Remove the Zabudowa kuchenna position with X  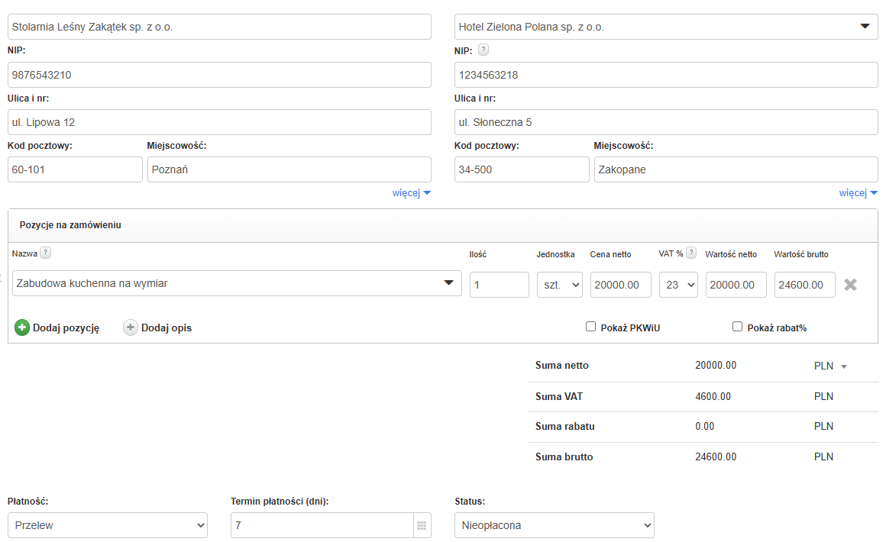pos(850,285)
